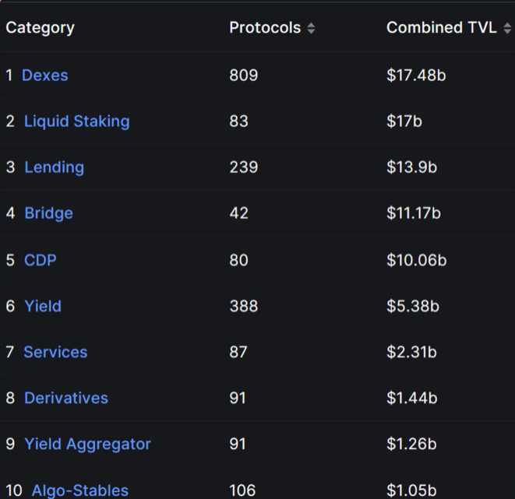The height and width of the screenshot is (499, 515).
Task: Go to the Lending category
Action: (54, 167)
